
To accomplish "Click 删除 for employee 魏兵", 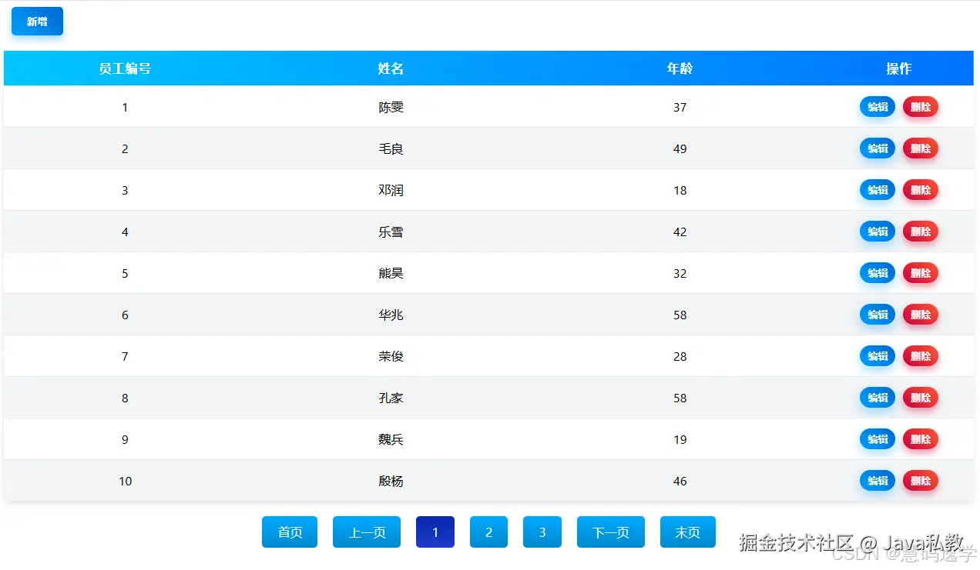I will [x=920, y=439].
